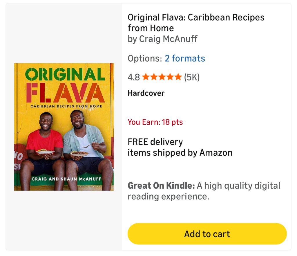Click the 'Options:' label

[145, 58]
